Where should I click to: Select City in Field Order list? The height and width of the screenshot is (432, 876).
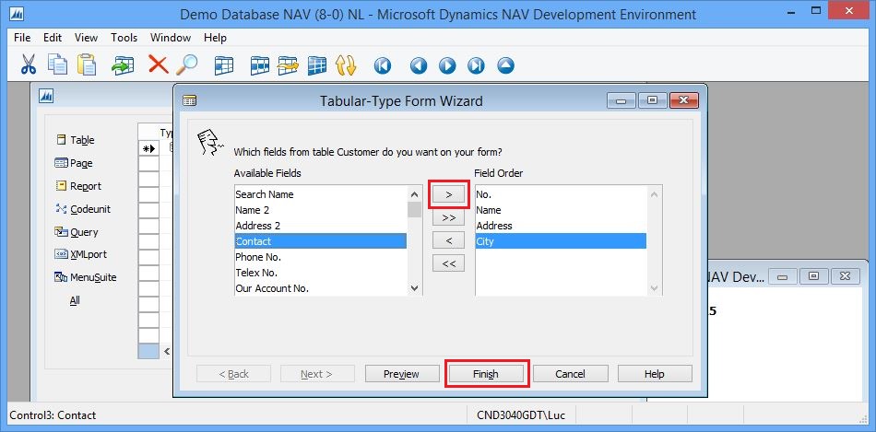click(561, 241)
